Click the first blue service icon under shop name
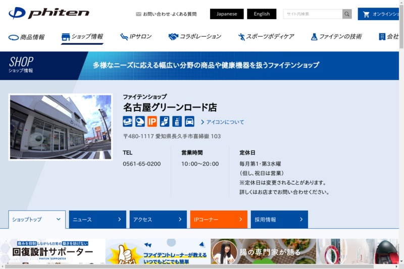Viewport: 404px width, 269px height. [x=128, y=122]
